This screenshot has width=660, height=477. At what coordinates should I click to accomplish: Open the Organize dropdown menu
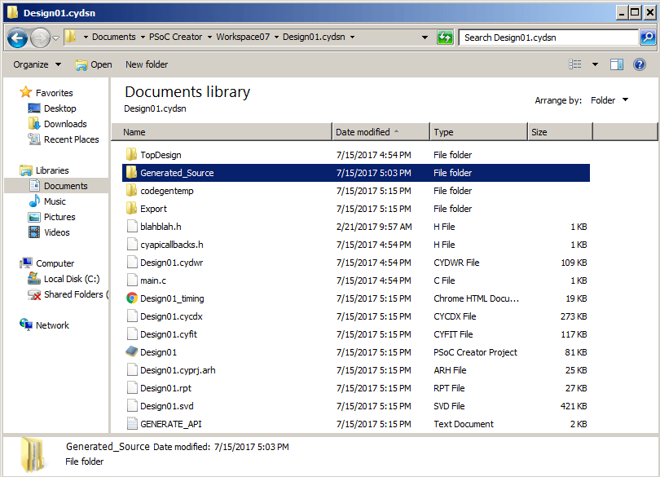(x=37, y=64)
